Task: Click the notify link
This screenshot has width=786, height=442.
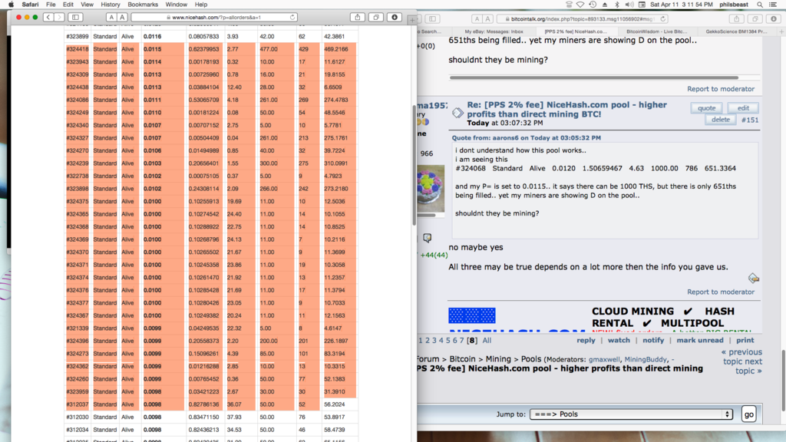Action: 653,340
